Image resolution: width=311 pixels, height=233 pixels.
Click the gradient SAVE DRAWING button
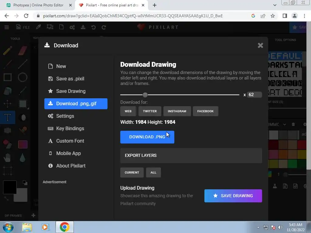coord(233,196)
